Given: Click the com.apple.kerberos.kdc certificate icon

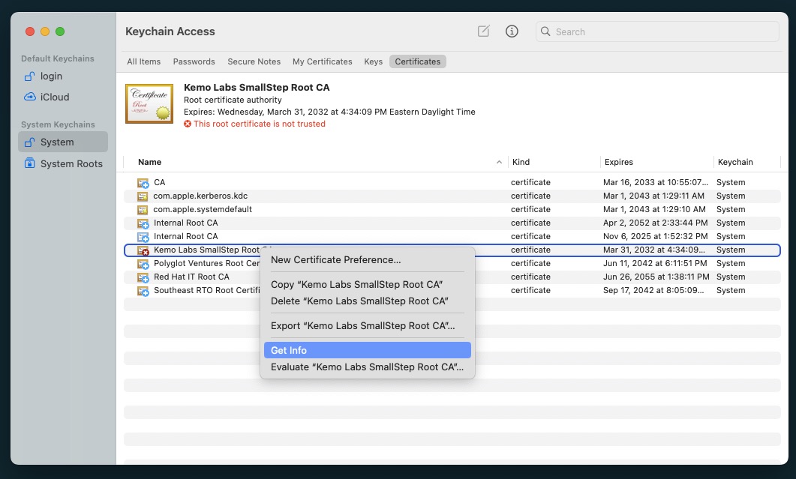Looking at the screenshot, I should pos(143,196).
